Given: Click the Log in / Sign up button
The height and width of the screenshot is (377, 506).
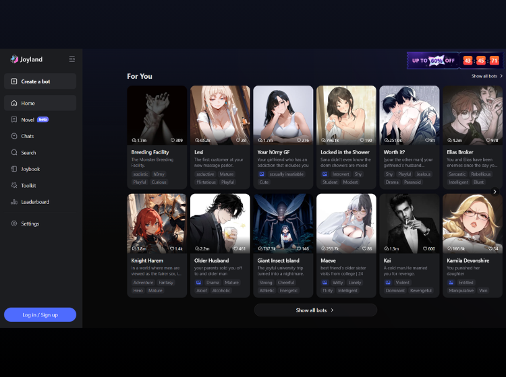Looking at the screenshot, I should click(40, 314).
